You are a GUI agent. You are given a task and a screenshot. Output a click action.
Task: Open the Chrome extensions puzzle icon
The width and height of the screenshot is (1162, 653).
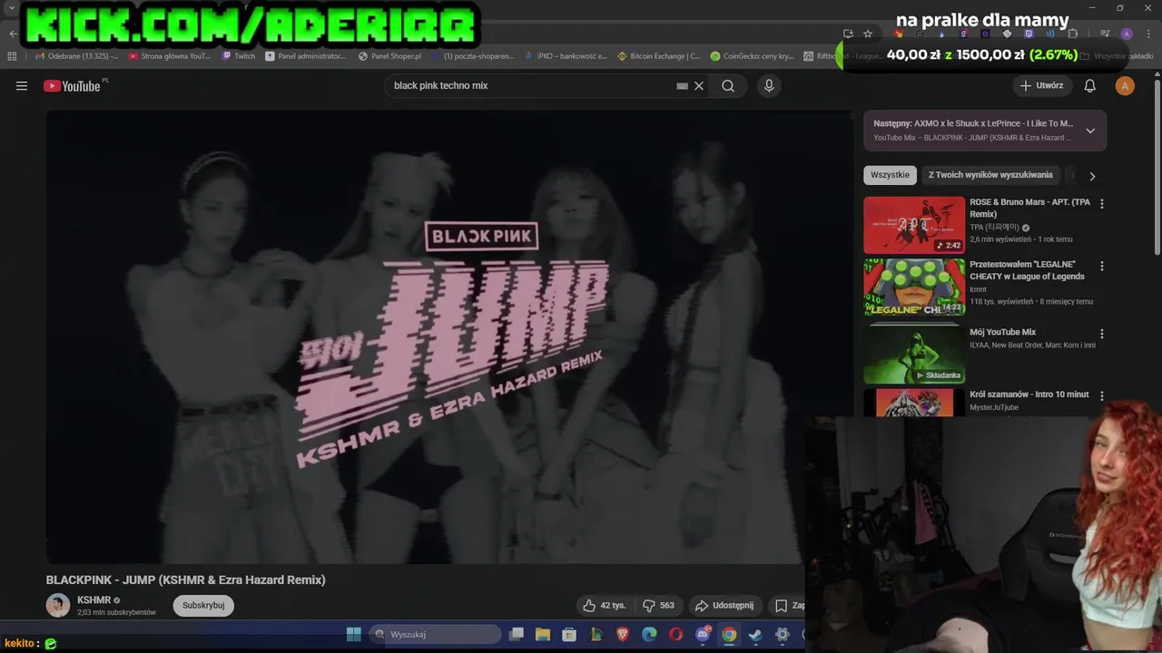coord(1072,34)
